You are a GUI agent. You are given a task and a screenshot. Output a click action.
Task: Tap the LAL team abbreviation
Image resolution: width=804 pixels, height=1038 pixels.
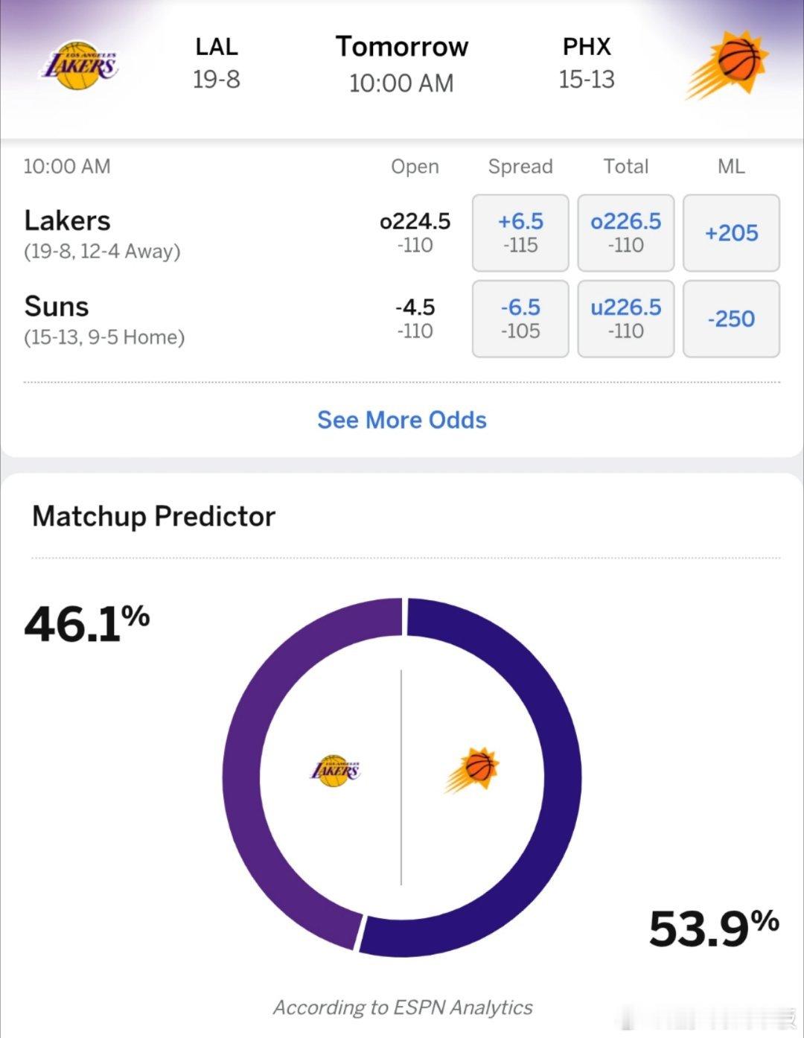217,47
